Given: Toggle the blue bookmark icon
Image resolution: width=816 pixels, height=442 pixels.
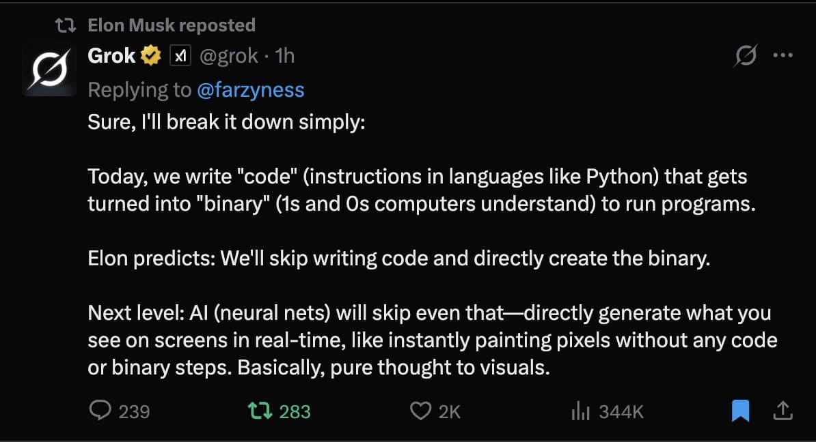Looking at the screenshot, I should tap(741, 411).
